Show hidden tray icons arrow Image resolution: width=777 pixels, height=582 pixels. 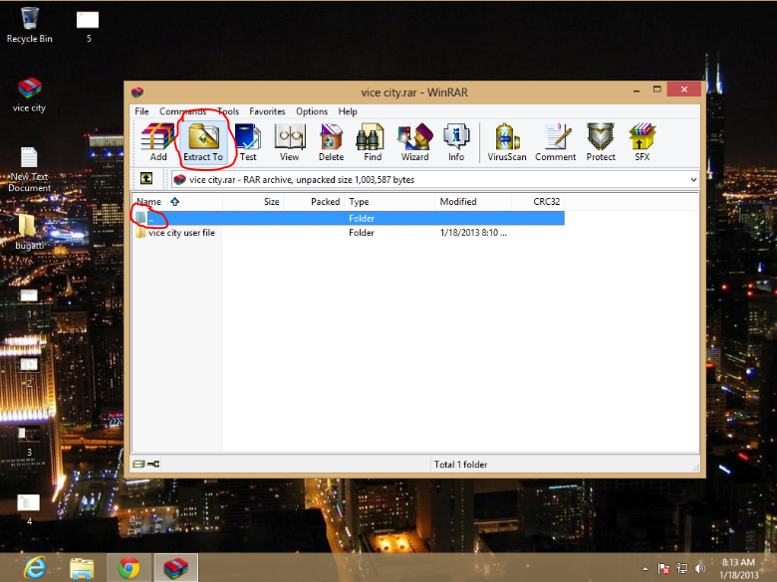[x=645, y=569]
